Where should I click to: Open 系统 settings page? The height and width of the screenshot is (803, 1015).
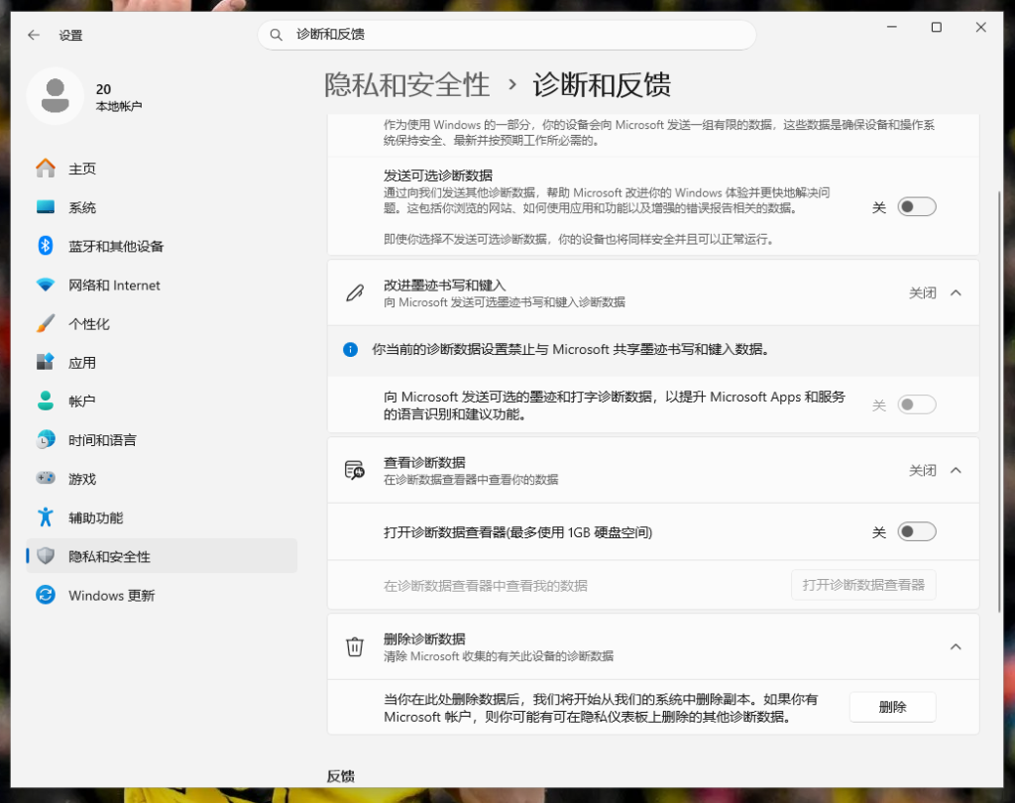tap(162, 207)
